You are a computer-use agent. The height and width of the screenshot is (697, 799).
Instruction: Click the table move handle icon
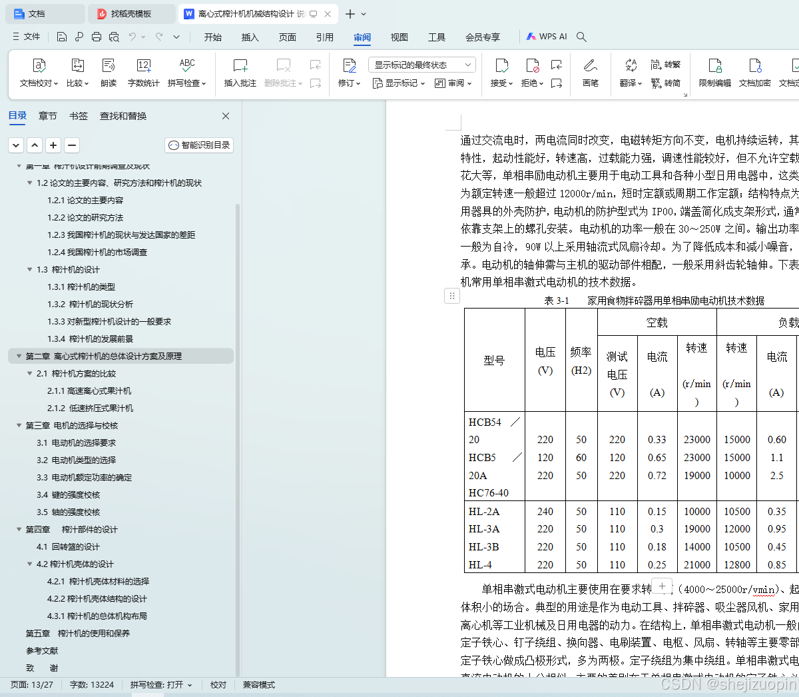click(x=452, y=296)
